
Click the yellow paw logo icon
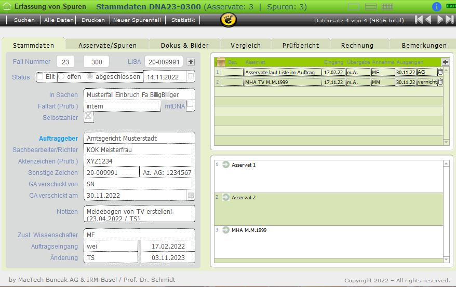pos(229,20)
